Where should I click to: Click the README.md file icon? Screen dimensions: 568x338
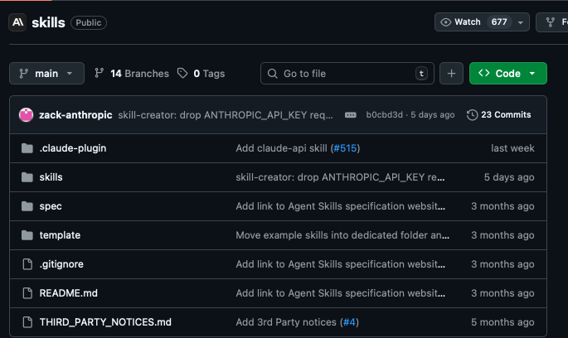[27, 293]
